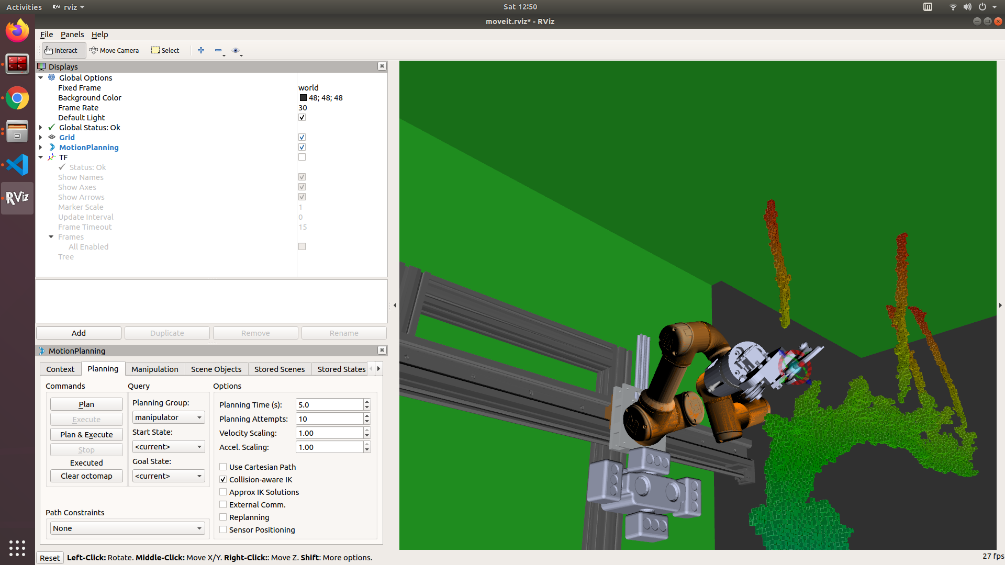
Task: Open the Help menu
Action: (x=99, y=34)
